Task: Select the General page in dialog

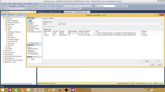Action: click(x=31, y=19)
